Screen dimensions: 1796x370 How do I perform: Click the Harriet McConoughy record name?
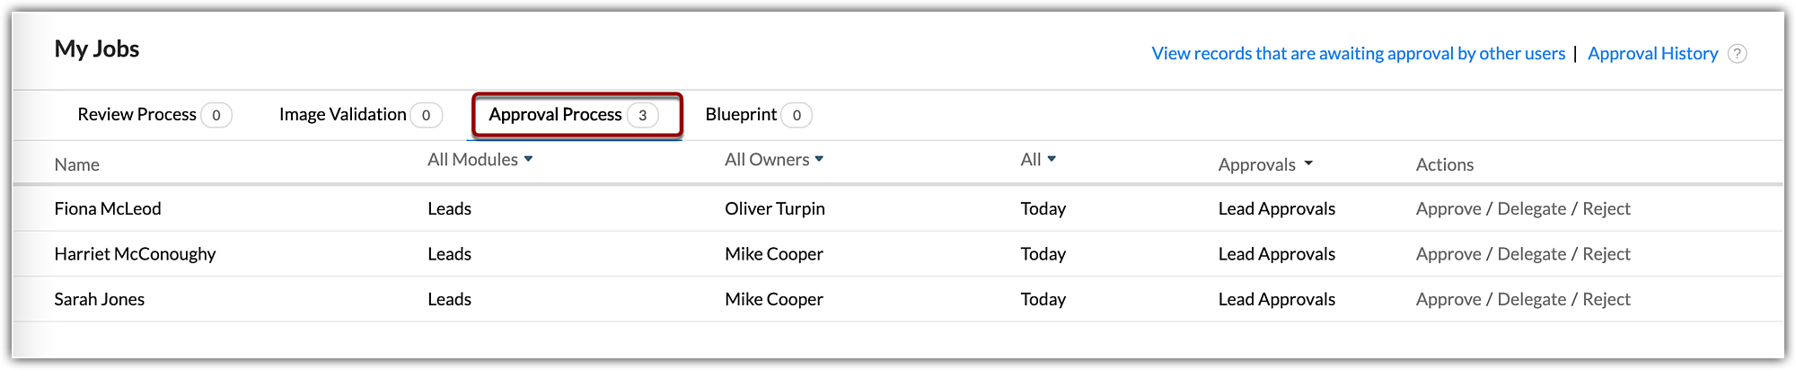(135, 254)
